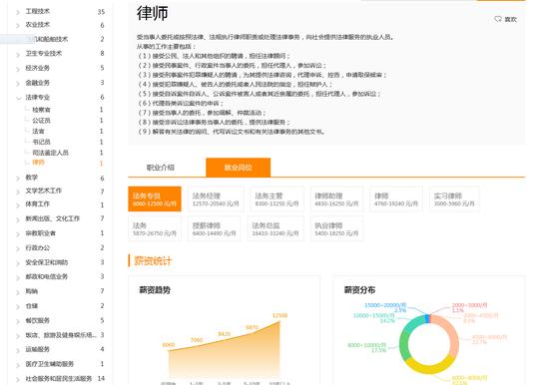
Task: Expand the 教学 category arrow
Action: [18, 179]
